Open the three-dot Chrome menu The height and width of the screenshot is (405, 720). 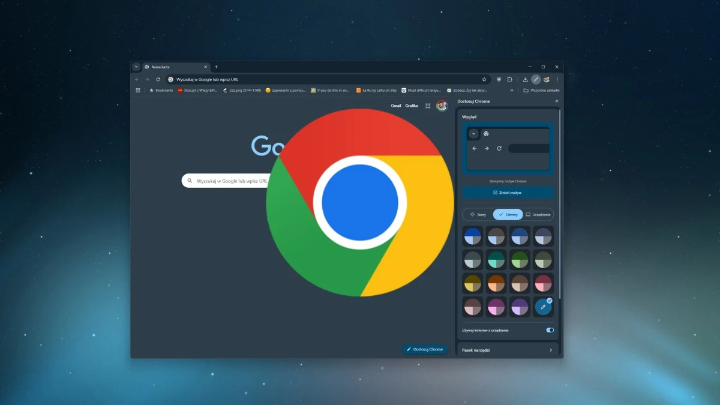(557, 79)
